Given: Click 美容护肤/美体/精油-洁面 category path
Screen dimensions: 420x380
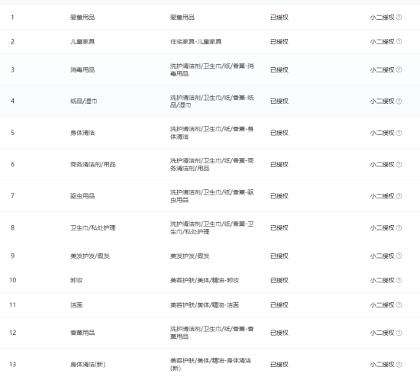Looking at the screenshot, I should [x=205, y=304].
